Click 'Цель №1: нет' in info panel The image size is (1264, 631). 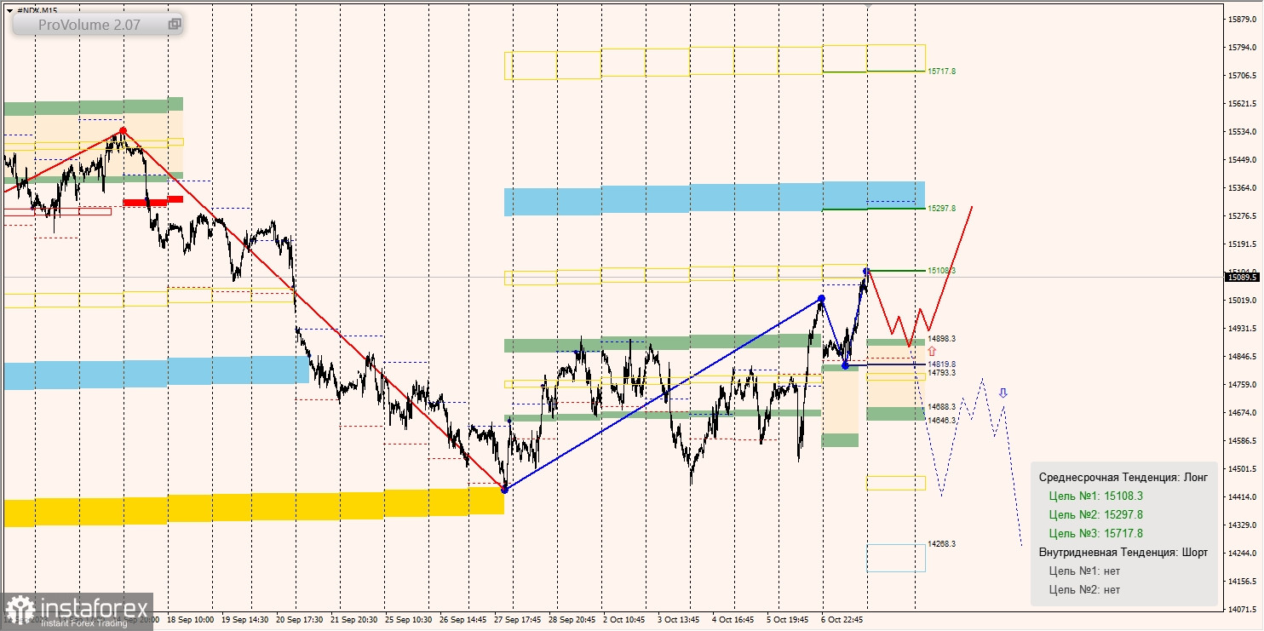[x=1084, y=571]
